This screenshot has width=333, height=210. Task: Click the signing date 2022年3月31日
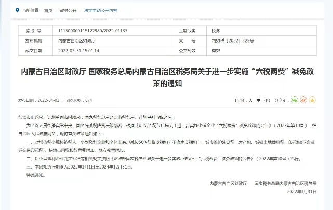click(x=300, y=191)
